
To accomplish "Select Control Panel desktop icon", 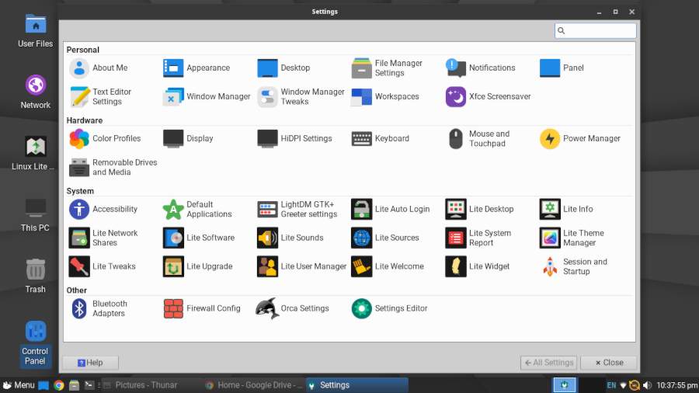I will 35,343.
